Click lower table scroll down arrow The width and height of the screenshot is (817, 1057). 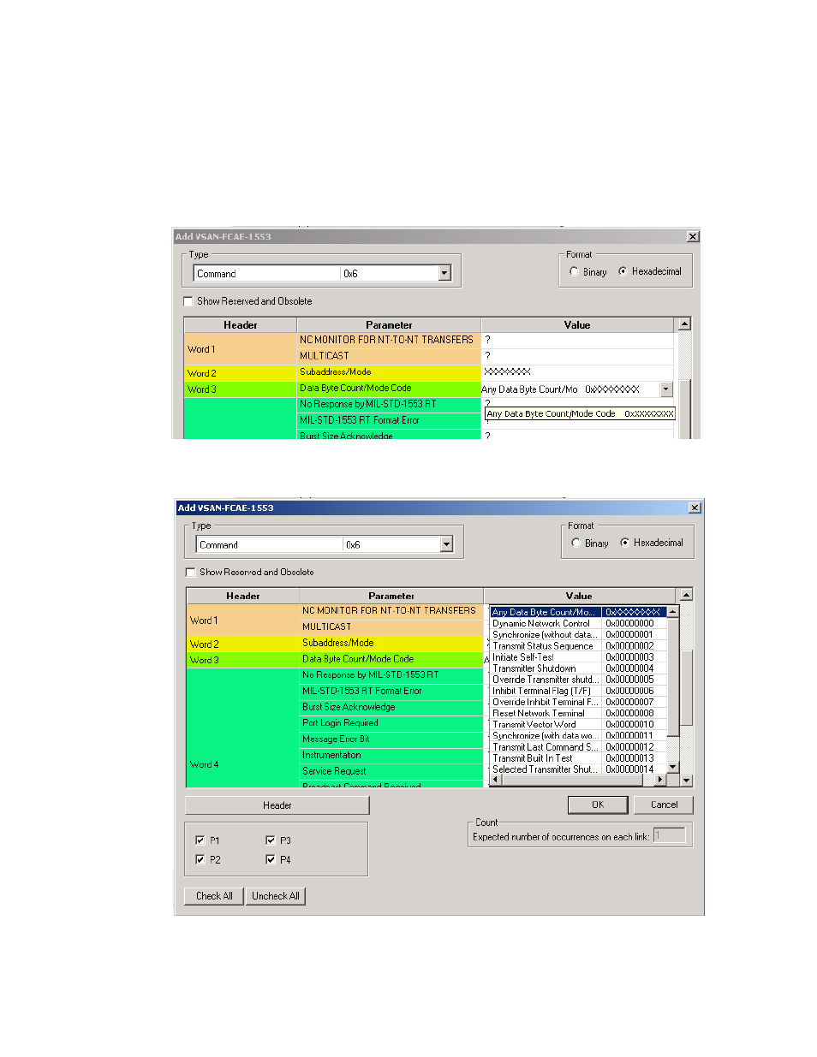(x=686, y=781)
